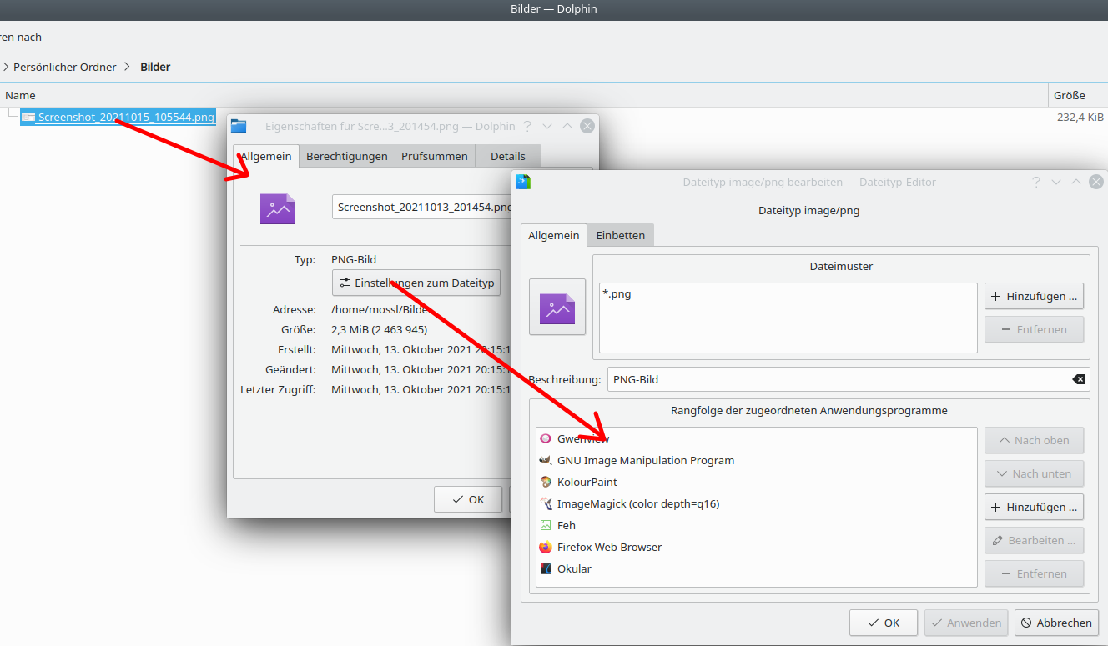Click the Größe column header
This screenshot has height=646, width=1108.
pyautogui.click(x=1069, y=95)
